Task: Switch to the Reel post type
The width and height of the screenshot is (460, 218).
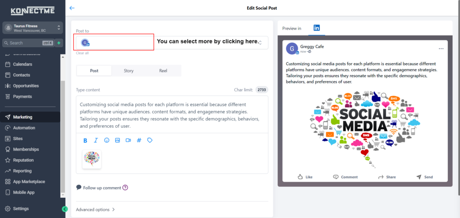Action: (x=163, y=71)
